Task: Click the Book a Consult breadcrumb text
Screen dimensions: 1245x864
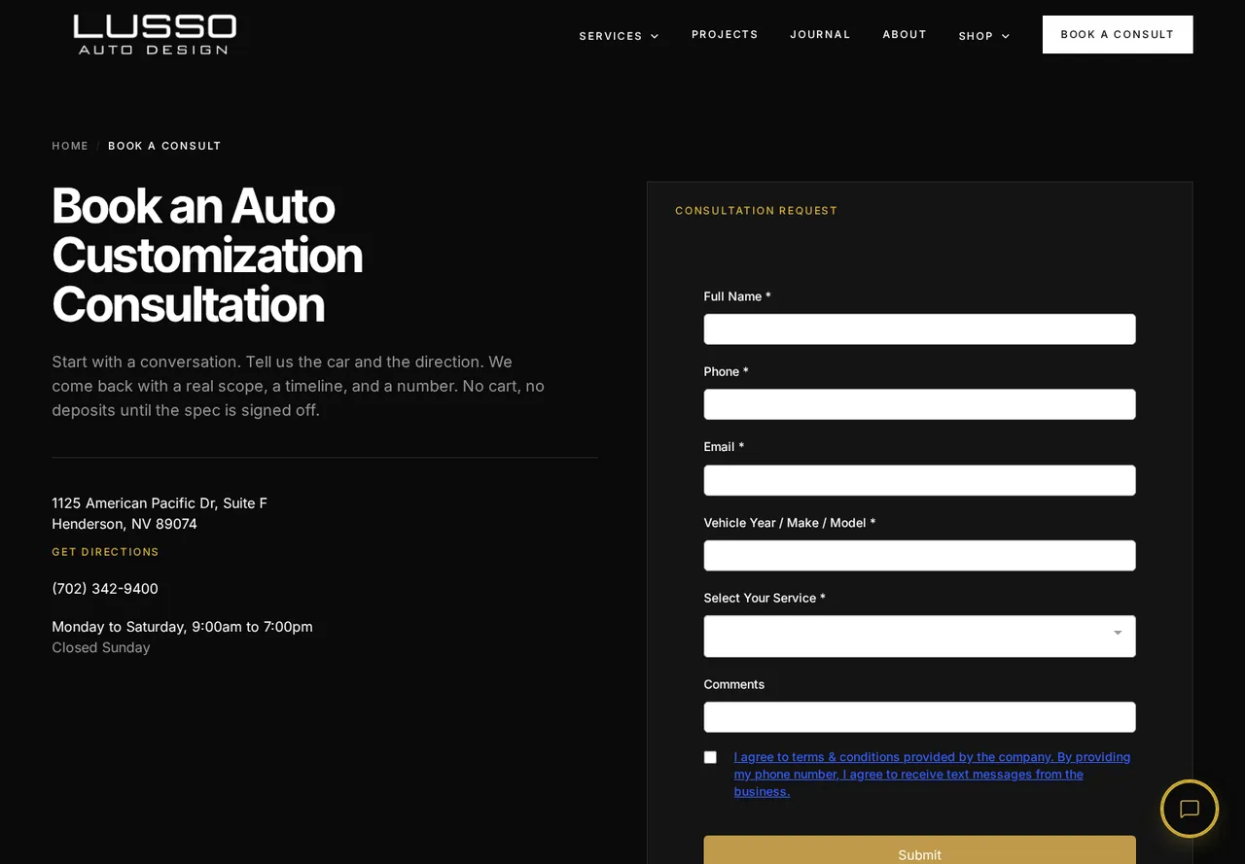Action: tap(164, 146)
